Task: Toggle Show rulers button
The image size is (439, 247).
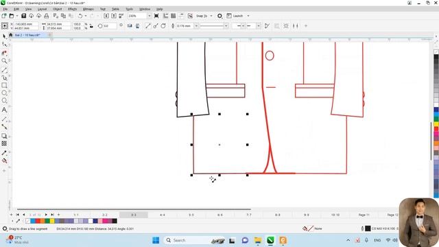Action: click(x=166, y=16)
